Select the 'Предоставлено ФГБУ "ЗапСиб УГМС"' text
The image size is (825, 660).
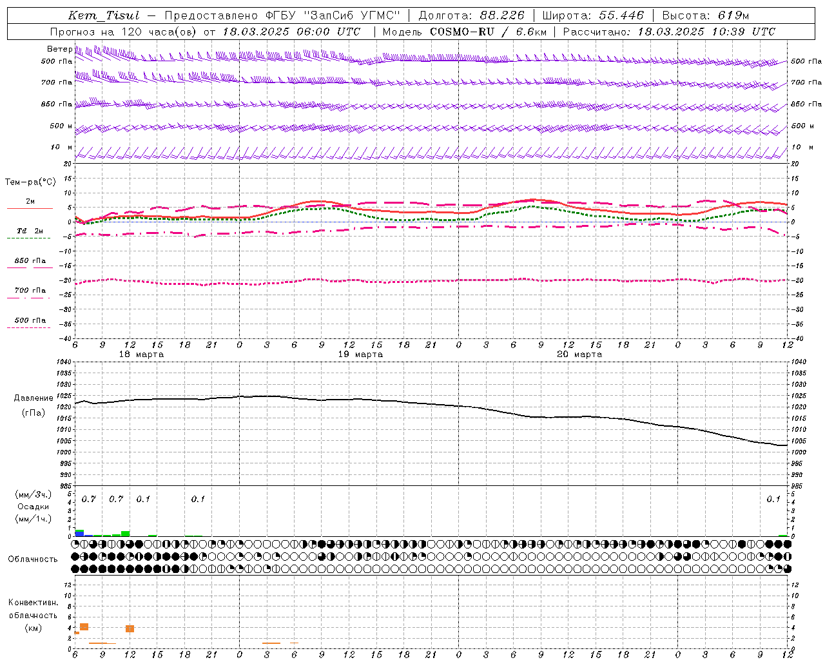[283, 15]
